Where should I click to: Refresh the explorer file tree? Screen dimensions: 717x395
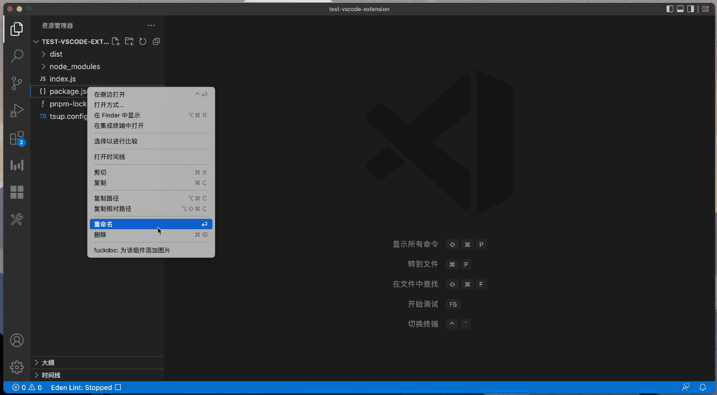tap(142, 41)
